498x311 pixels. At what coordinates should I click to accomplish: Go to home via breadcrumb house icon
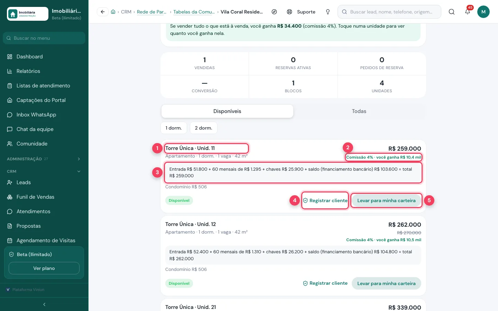point(113,12)
